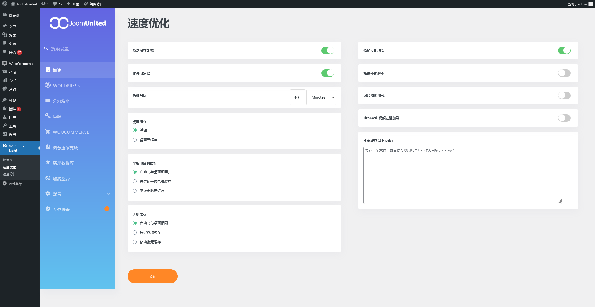Click the folder icon beside 分组缩小

click(x=48, y=101)
